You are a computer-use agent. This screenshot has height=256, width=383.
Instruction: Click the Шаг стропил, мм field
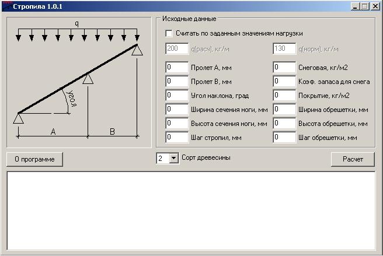point(177,137)
